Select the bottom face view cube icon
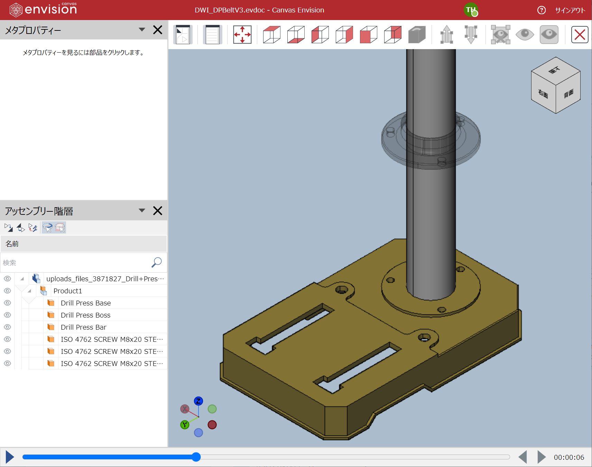 (296, 35)
